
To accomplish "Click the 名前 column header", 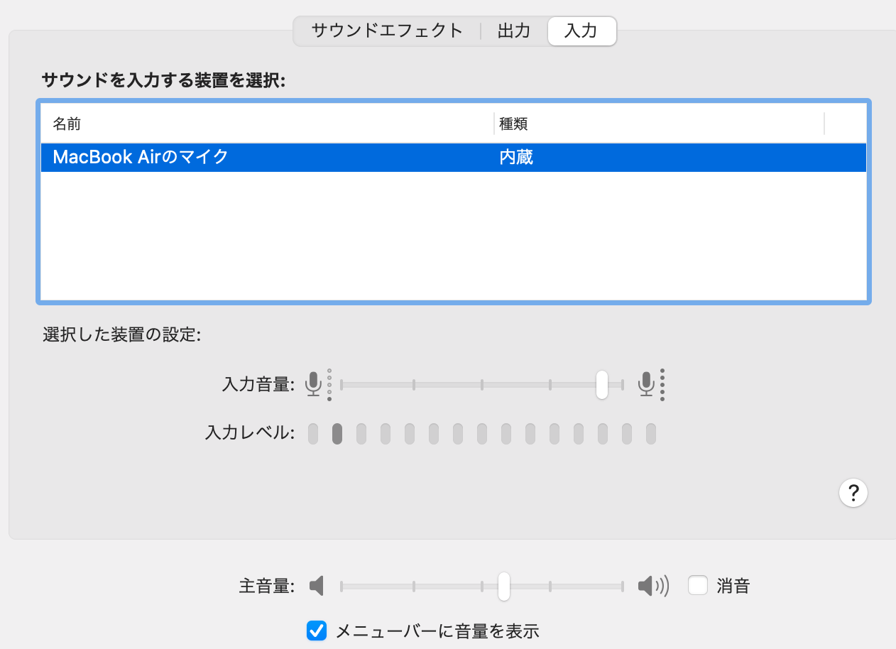I will coord(268,124).
